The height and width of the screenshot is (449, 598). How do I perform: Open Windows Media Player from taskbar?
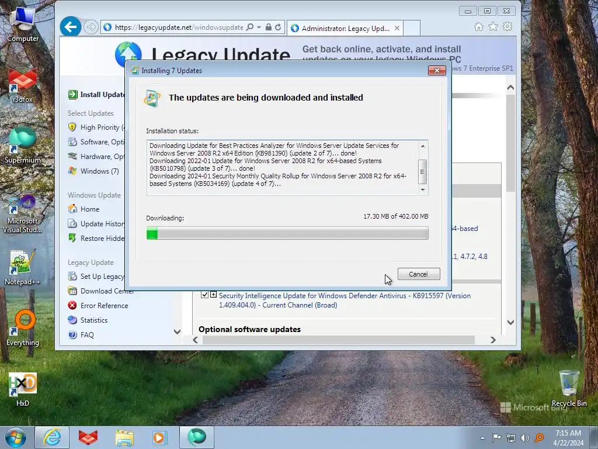tap(160, 437)
